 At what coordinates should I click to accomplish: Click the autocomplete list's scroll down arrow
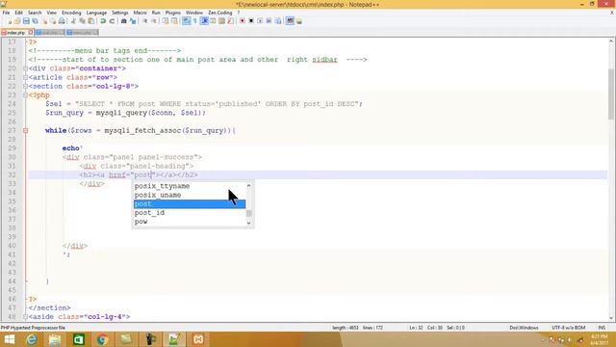tap(248, 223)
